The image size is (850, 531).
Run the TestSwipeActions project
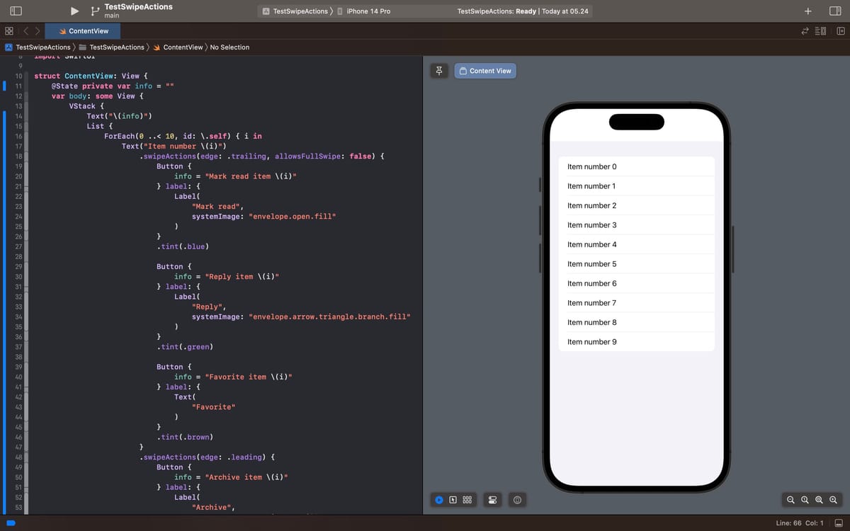pyautogui.click(x=75, y=11)
